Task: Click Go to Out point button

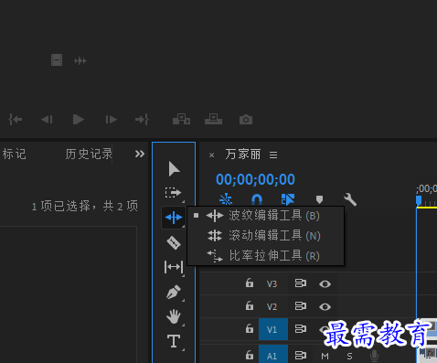Action: [x=142, y=120]
